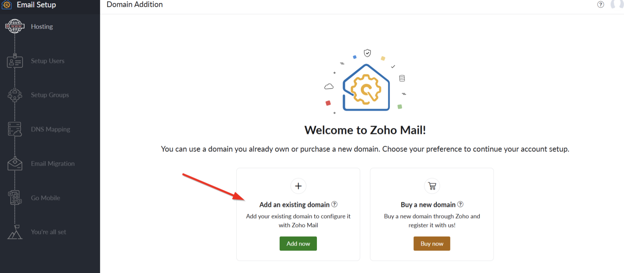
Task: Go to DNS Mapping step
Action: point(50,129)
